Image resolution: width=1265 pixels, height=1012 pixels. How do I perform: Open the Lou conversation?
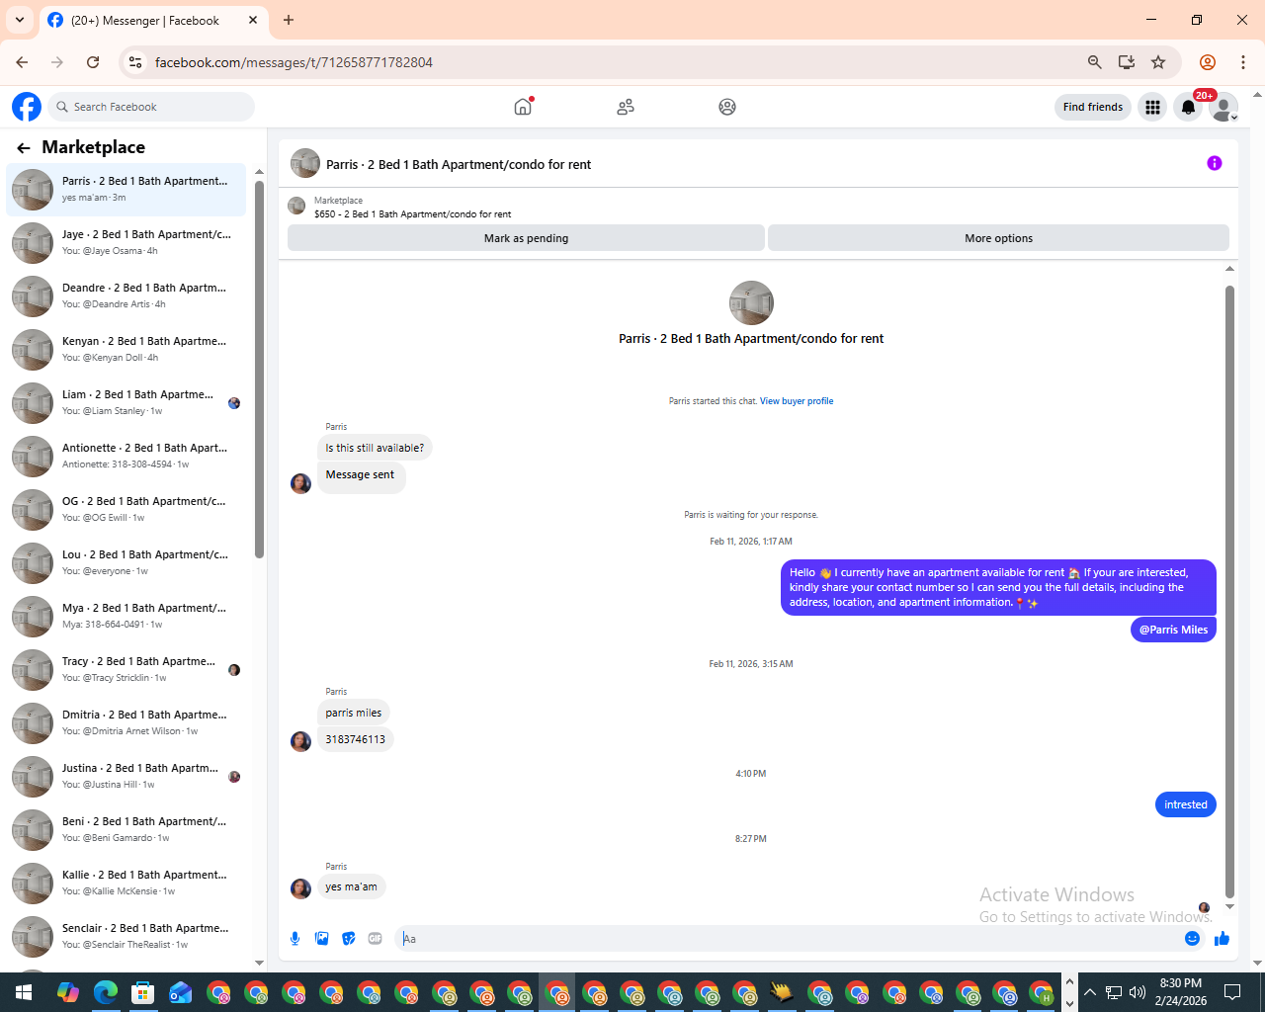pos(126,563)
